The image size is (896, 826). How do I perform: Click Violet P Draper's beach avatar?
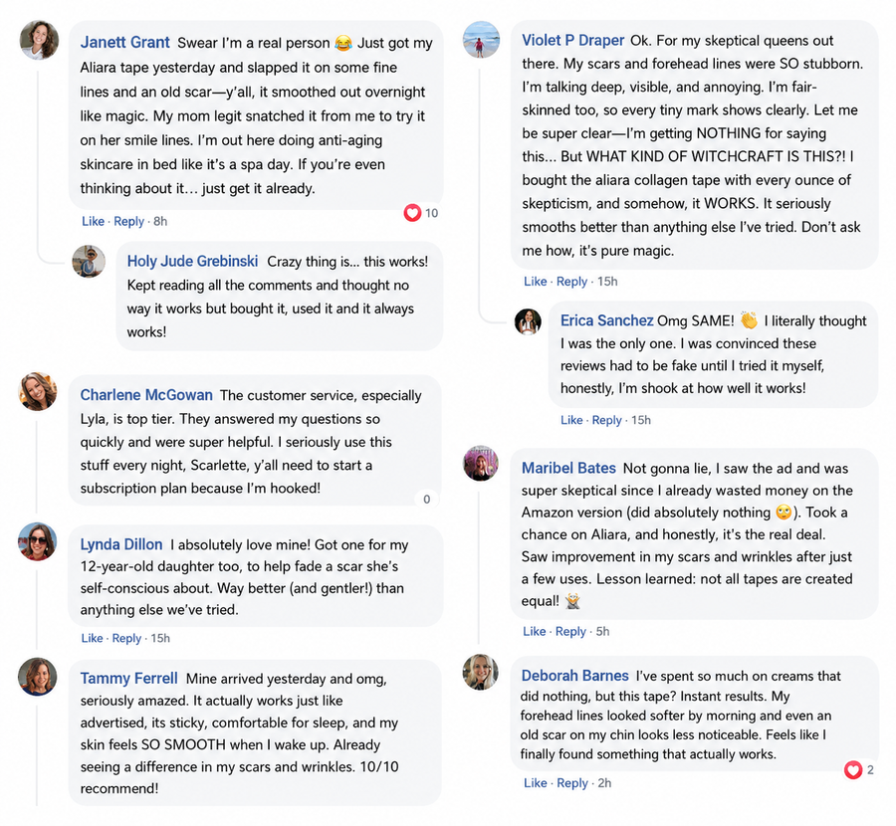coord(481,40)
